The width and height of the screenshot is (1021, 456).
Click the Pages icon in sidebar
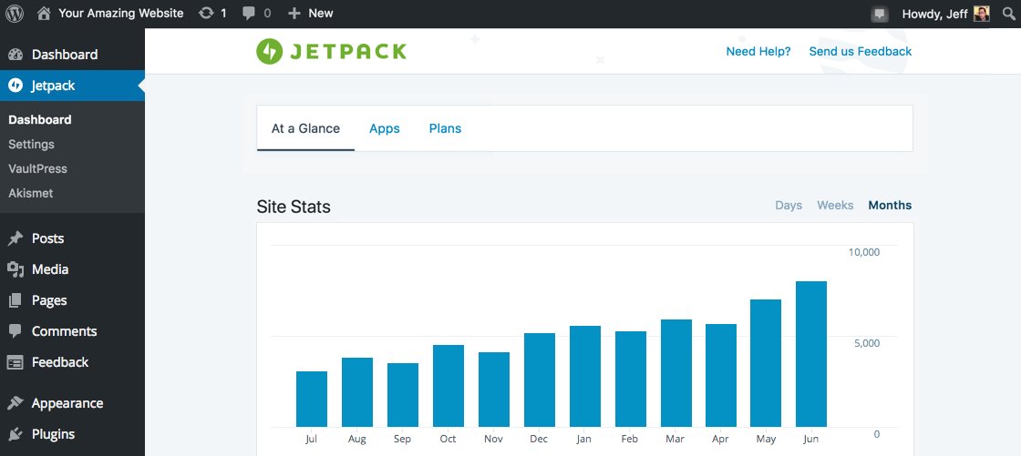tap(15, 300)
